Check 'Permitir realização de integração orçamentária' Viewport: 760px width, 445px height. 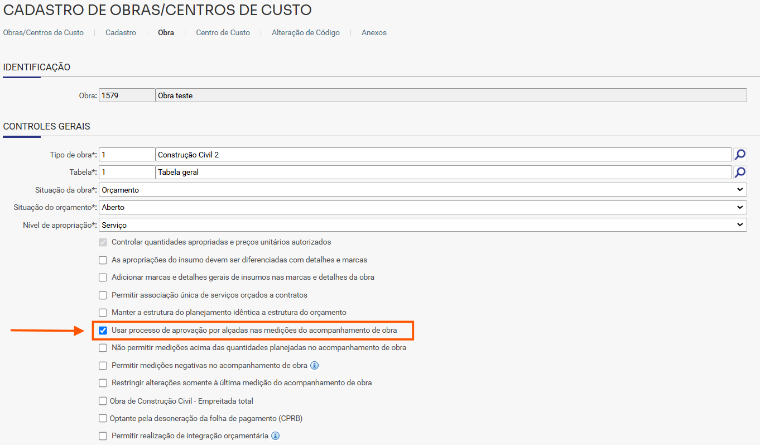pyautogui.click(x=103, y=436)
